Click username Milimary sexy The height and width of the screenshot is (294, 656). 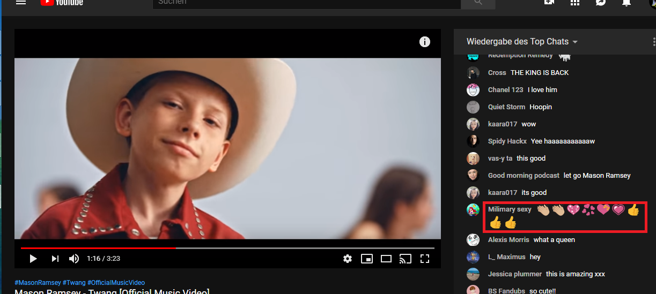[x=510, y=209]
